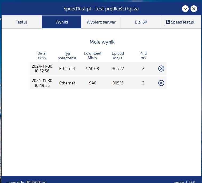This screenshot has height=183, width=202.
Task: Click Ethernet in the 10:52:56 row
Action: click(67, 68)
